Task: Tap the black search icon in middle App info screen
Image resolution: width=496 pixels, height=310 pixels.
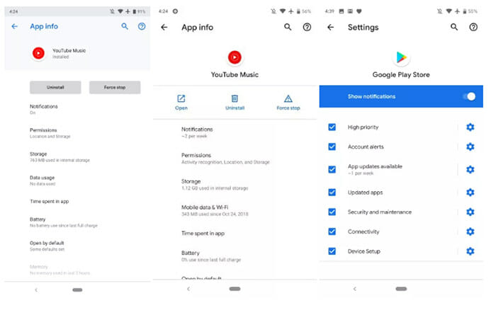Action: (288, 27)
